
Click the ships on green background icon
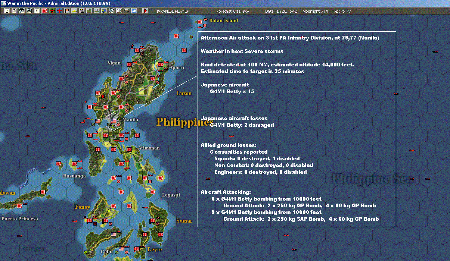pyautogui.click(x=96, y=11)
